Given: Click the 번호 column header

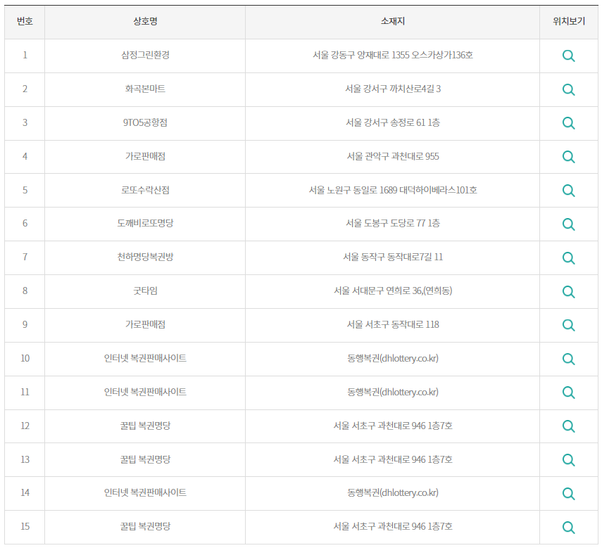Looking at the screenshot, I should [x=25, y=22].
